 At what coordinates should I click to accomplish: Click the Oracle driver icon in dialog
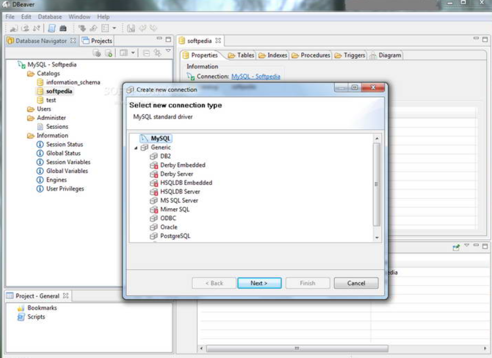click(x=154, y=227)
